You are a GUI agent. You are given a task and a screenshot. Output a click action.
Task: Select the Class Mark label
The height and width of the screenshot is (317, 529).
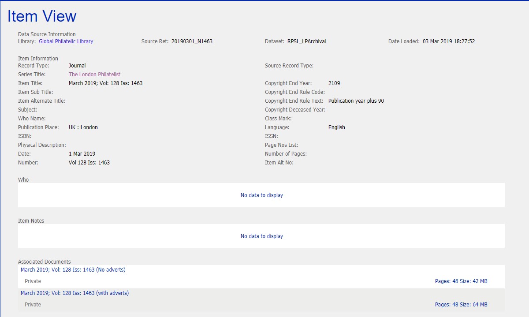(x=278, y=119)
